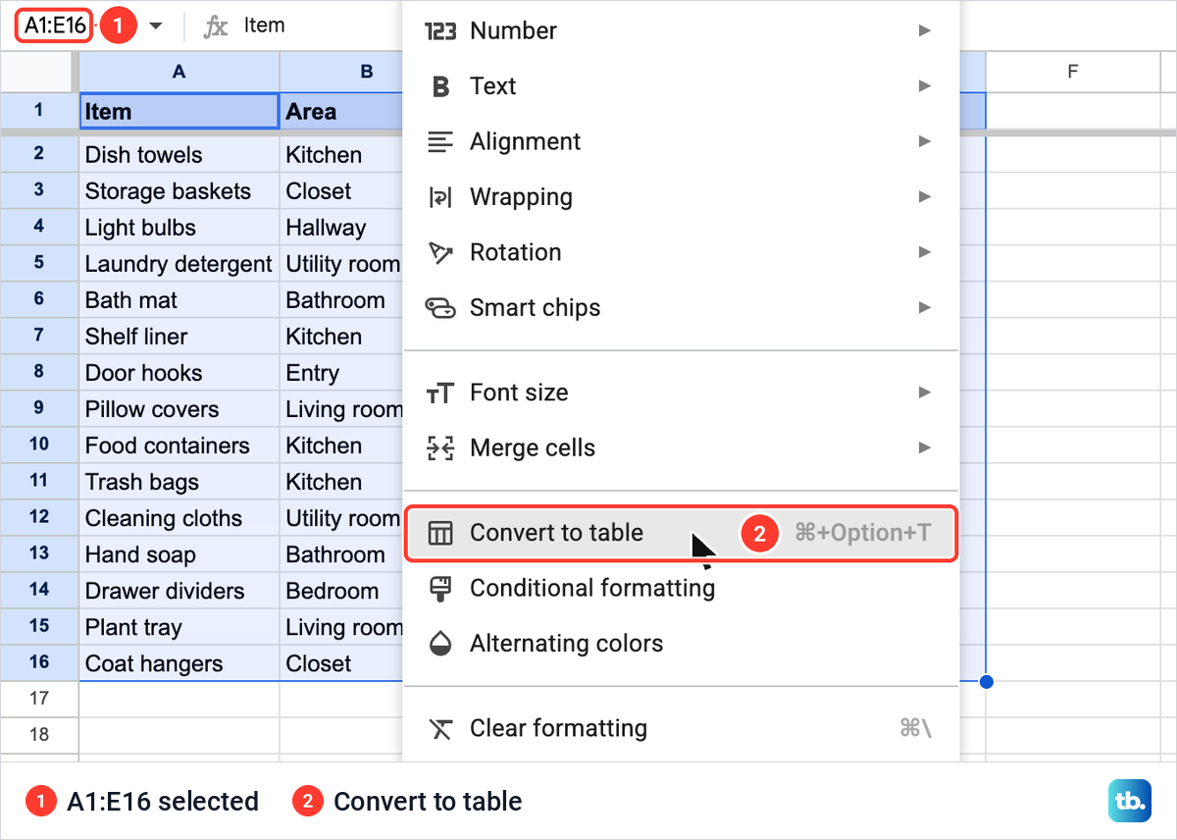Click the Hand soap cell

179,553
